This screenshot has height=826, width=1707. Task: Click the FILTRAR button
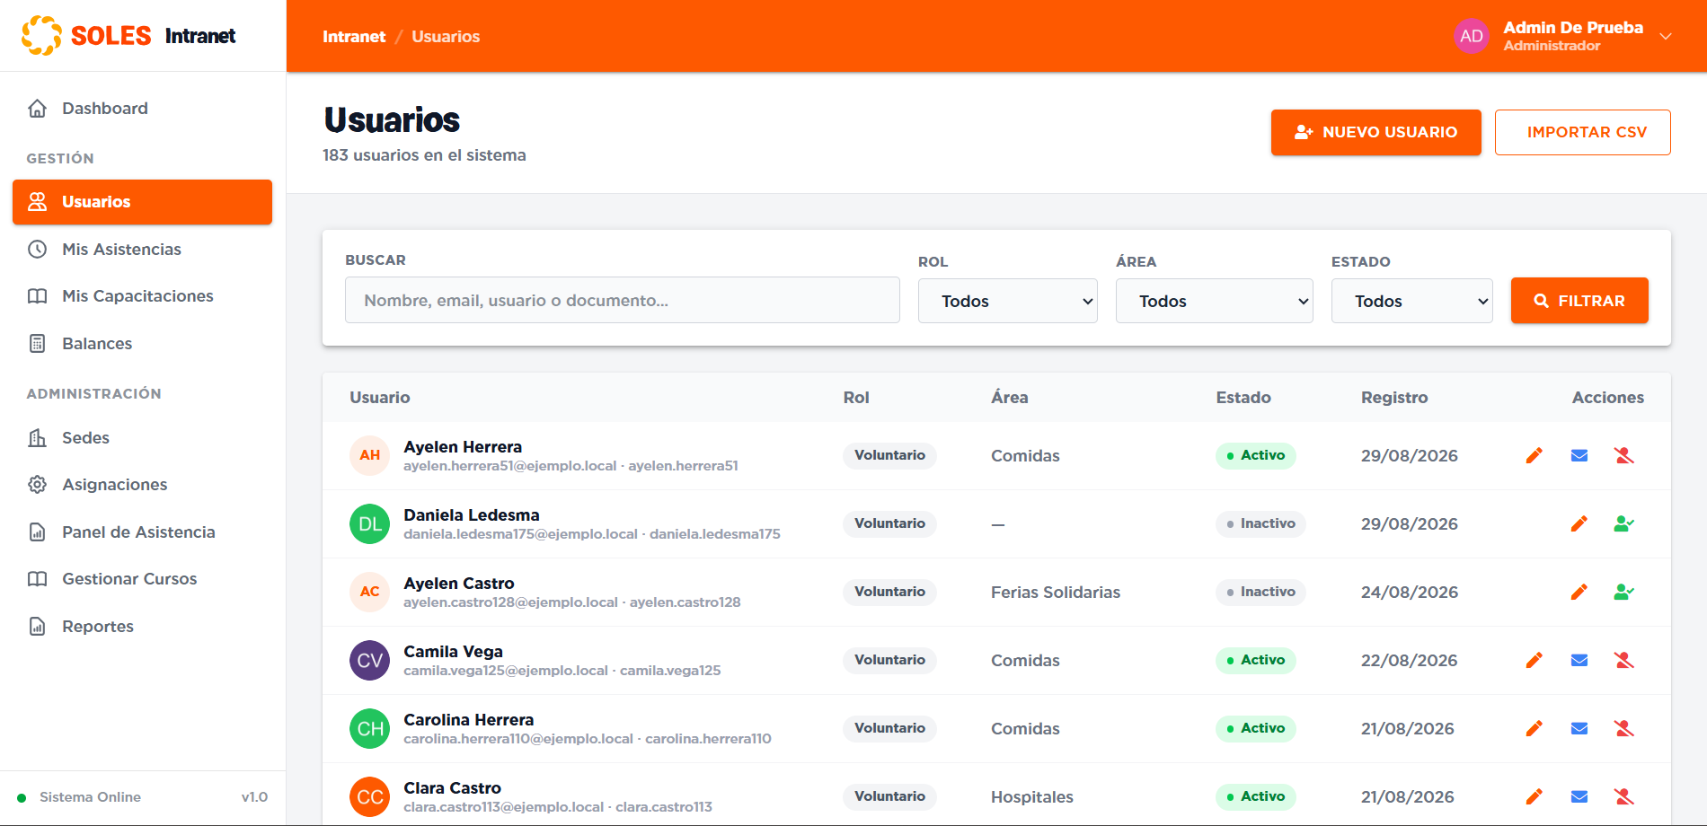1579,301
